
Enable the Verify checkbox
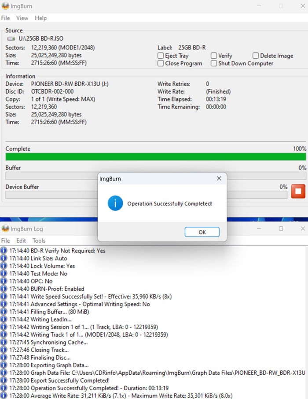tap(214, 56)
